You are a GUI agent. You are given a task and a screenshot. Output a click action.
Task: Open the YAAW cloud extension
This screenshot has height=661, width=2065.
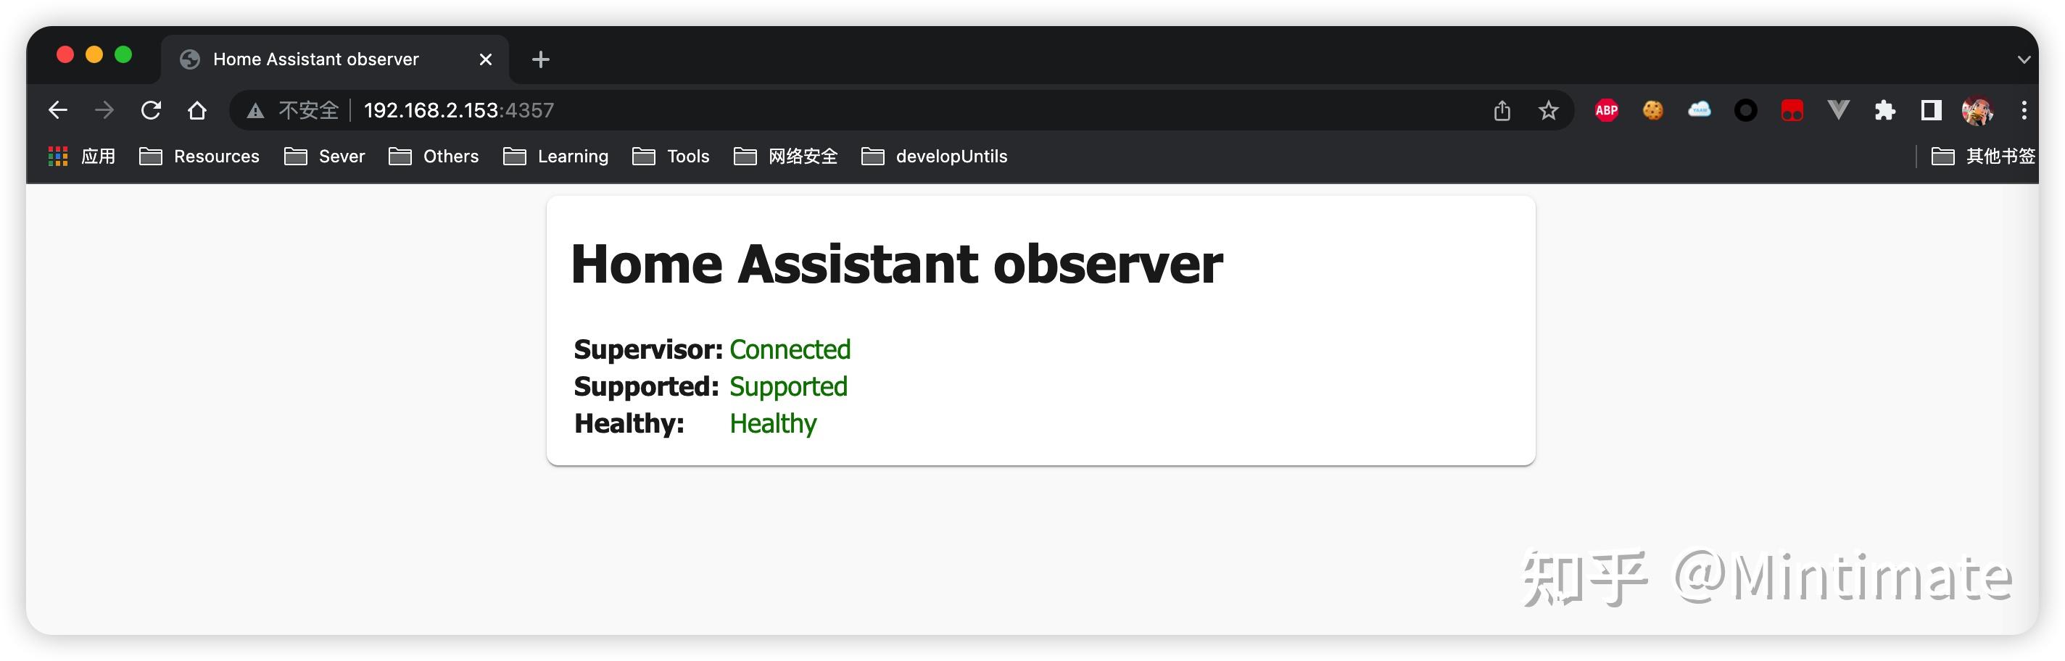(x=1700, y=109)
